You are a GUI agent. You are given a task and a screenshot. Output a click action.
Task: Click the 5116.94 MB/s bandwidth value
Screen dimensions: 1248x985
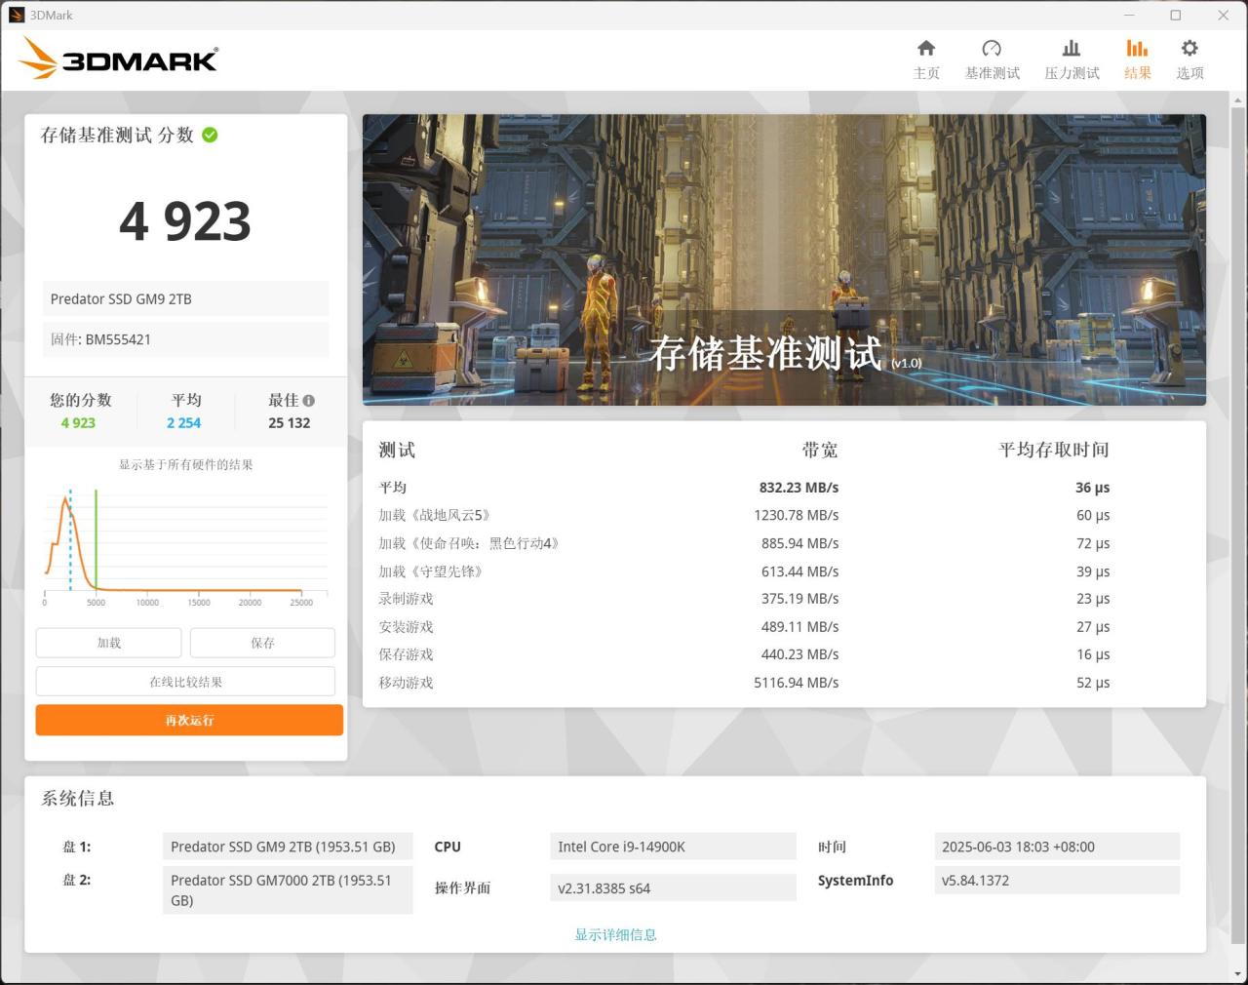coord(796,683)
